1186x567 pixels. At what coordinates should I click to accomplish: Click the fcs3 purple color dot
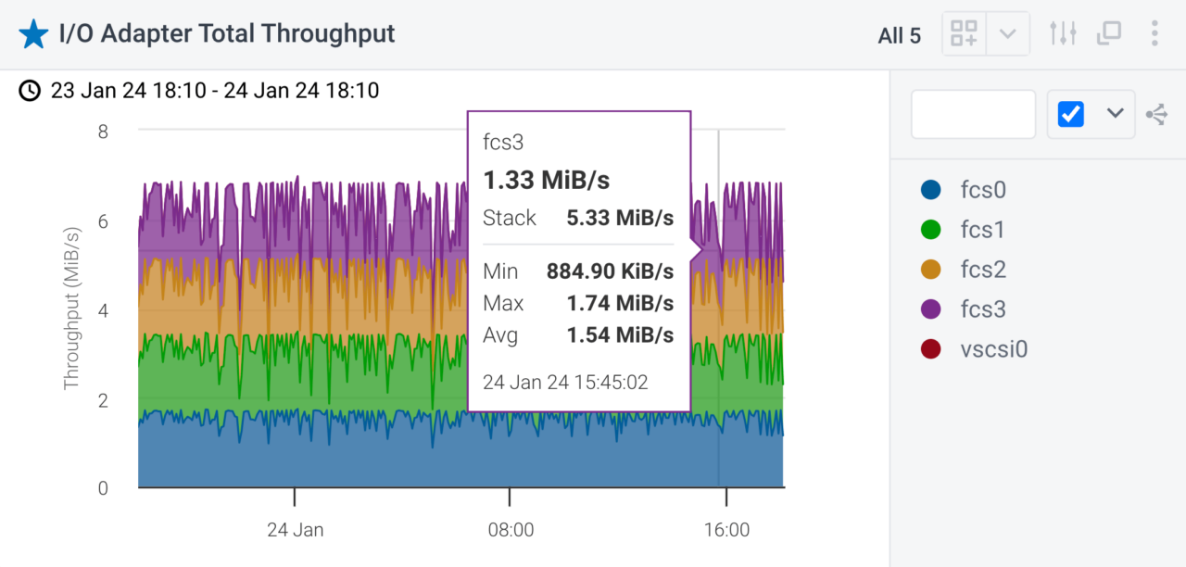(x=931, y=309)
